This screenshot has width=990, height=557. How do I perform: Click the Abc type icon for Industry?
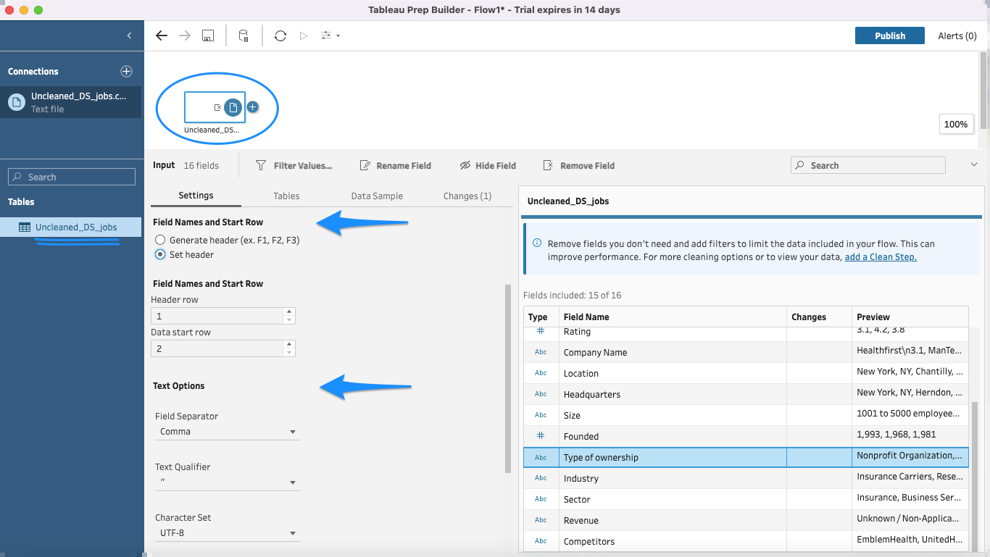[x=541, y=478]
